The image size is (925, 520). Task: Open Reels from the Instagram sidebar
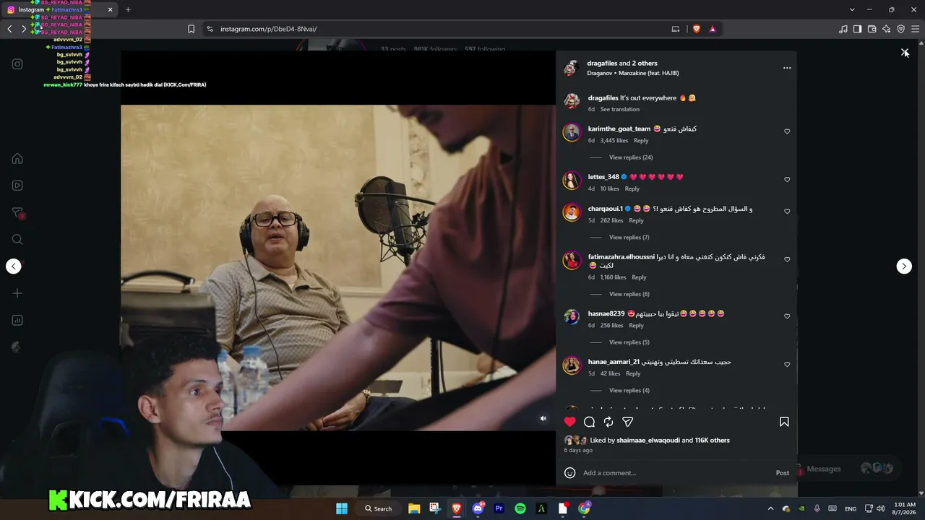(x=17, y=186)
